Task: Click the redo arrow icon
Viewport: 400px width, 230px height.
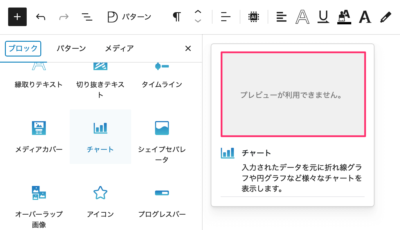Action: pos(64,17)
